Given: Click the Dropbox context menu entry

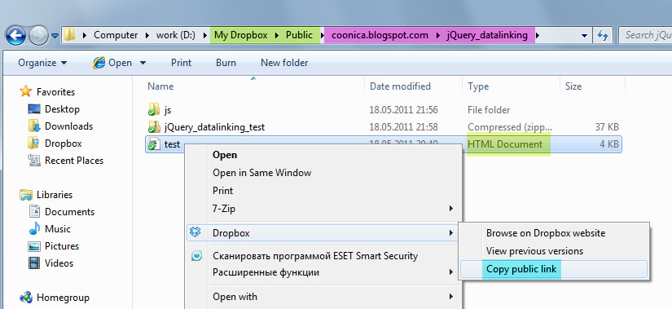Looking at the screenshot, I should [x=323, y=233].
